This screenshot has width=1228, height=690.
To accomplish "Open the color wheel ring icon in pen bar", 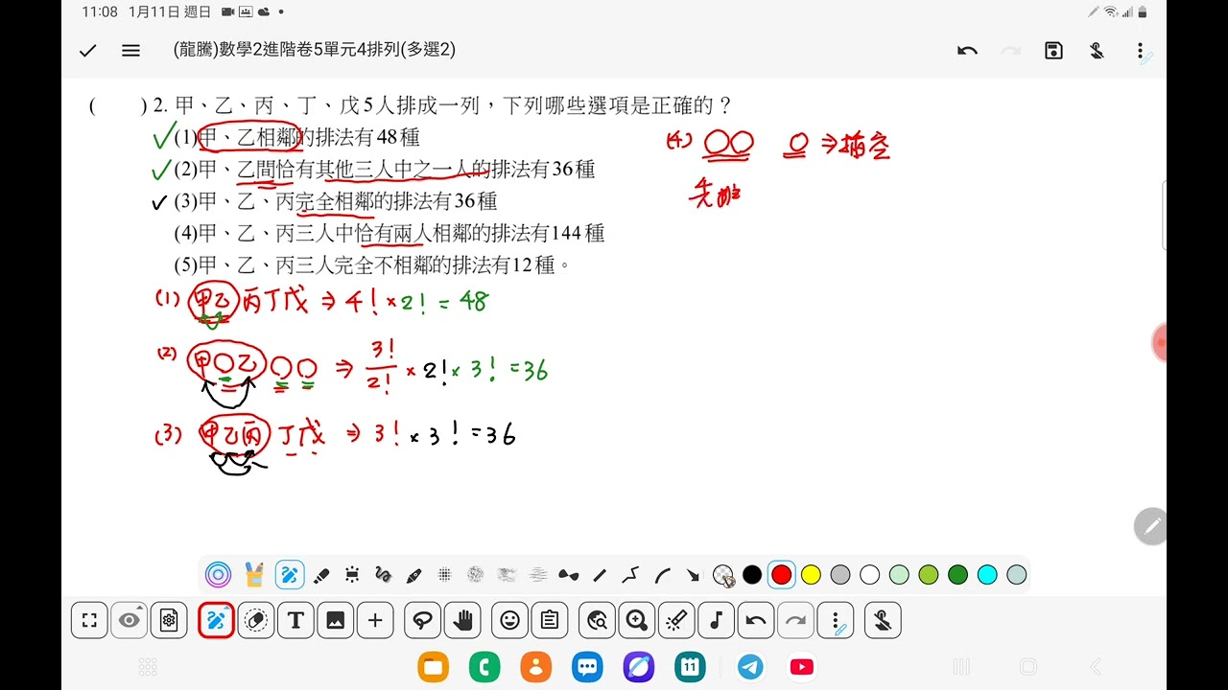I will [x=218, y=575].
